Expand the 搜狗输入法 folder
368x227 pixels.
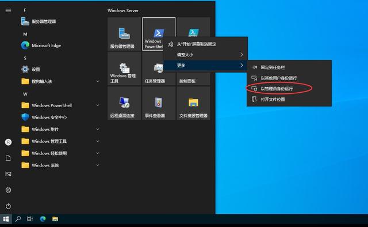(60, 81)
